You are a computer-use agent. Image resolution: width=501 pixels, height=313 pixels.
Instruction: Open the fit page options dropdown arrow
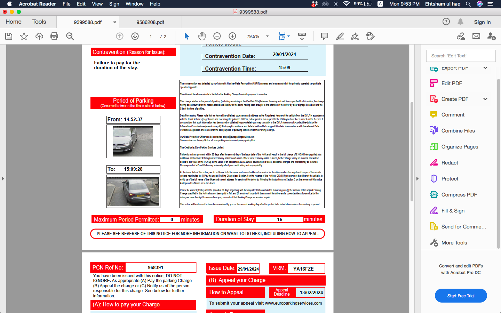click(288, 36)
